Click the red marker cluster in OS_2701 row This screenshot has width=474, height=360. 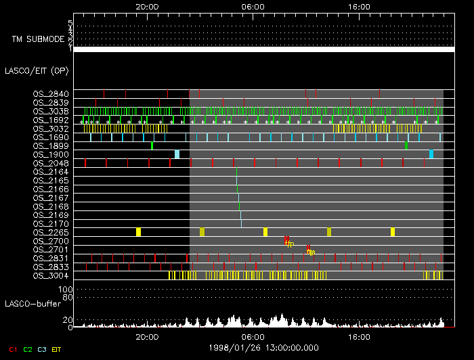tap(309, 249)
